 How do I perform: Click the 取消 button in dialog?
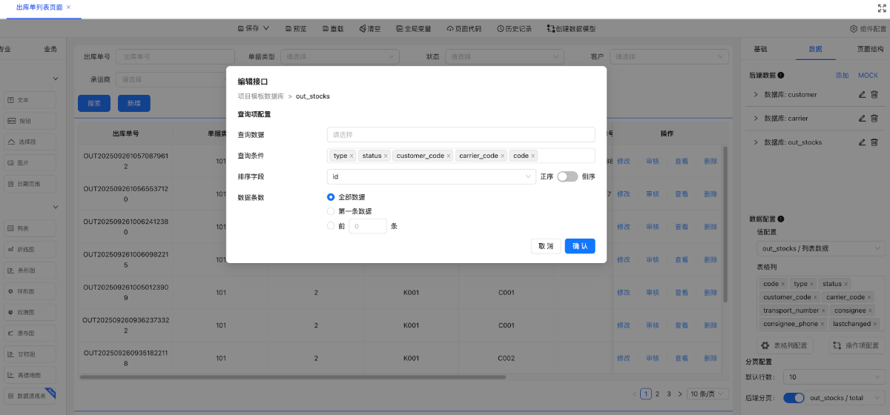click(546, 246)
